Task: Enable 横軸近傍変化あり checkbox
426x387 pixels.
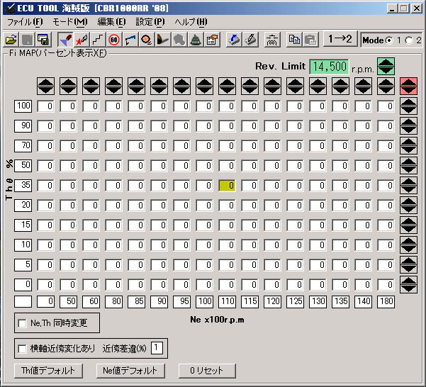Action: click(22, 349)
